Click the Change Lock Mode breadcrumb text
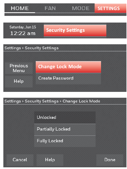This screenshot has height=169, width=127. (81, 101)
